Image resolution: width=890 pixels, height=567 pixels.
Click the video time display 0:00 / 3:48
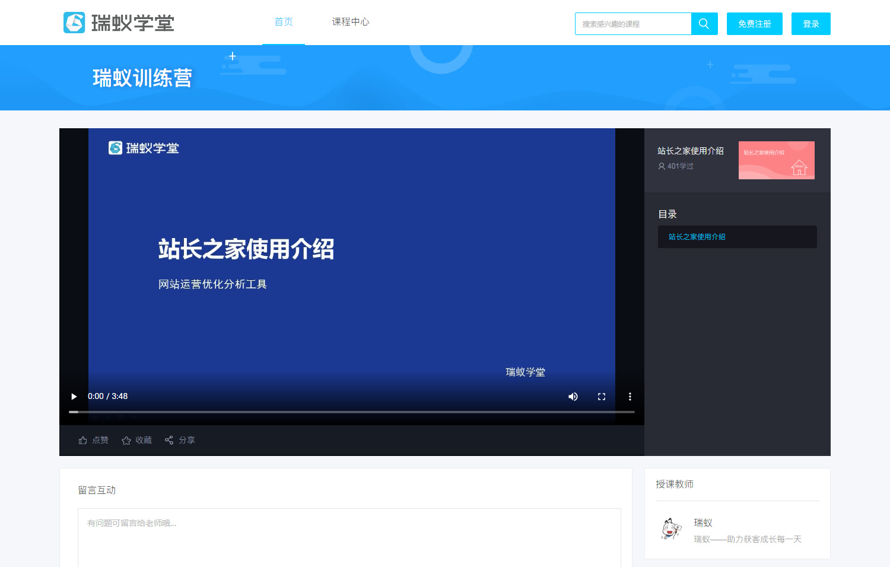coord(107,396)
